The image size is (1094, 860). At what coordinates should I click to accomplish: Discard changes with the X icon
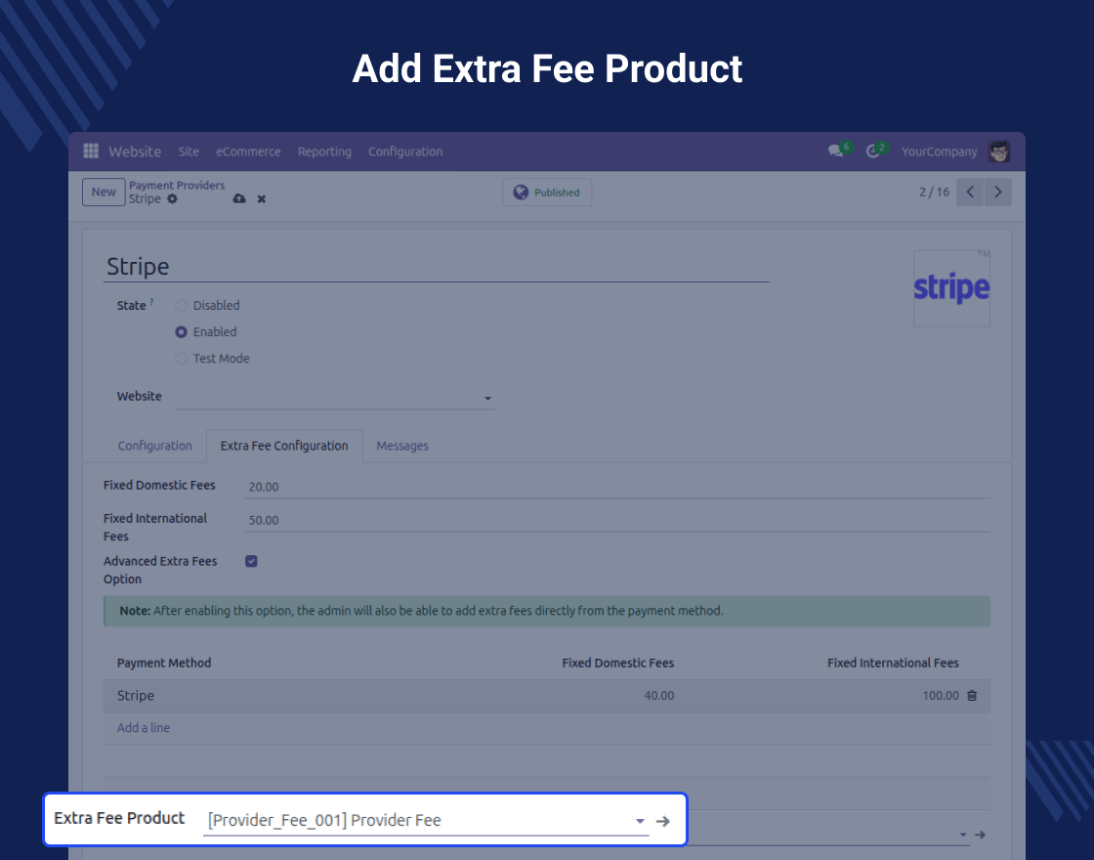click(262, 198)
